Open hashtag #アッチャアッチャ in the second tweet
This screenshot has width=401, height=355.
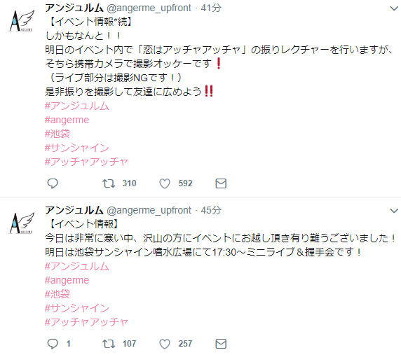point(86,322)
